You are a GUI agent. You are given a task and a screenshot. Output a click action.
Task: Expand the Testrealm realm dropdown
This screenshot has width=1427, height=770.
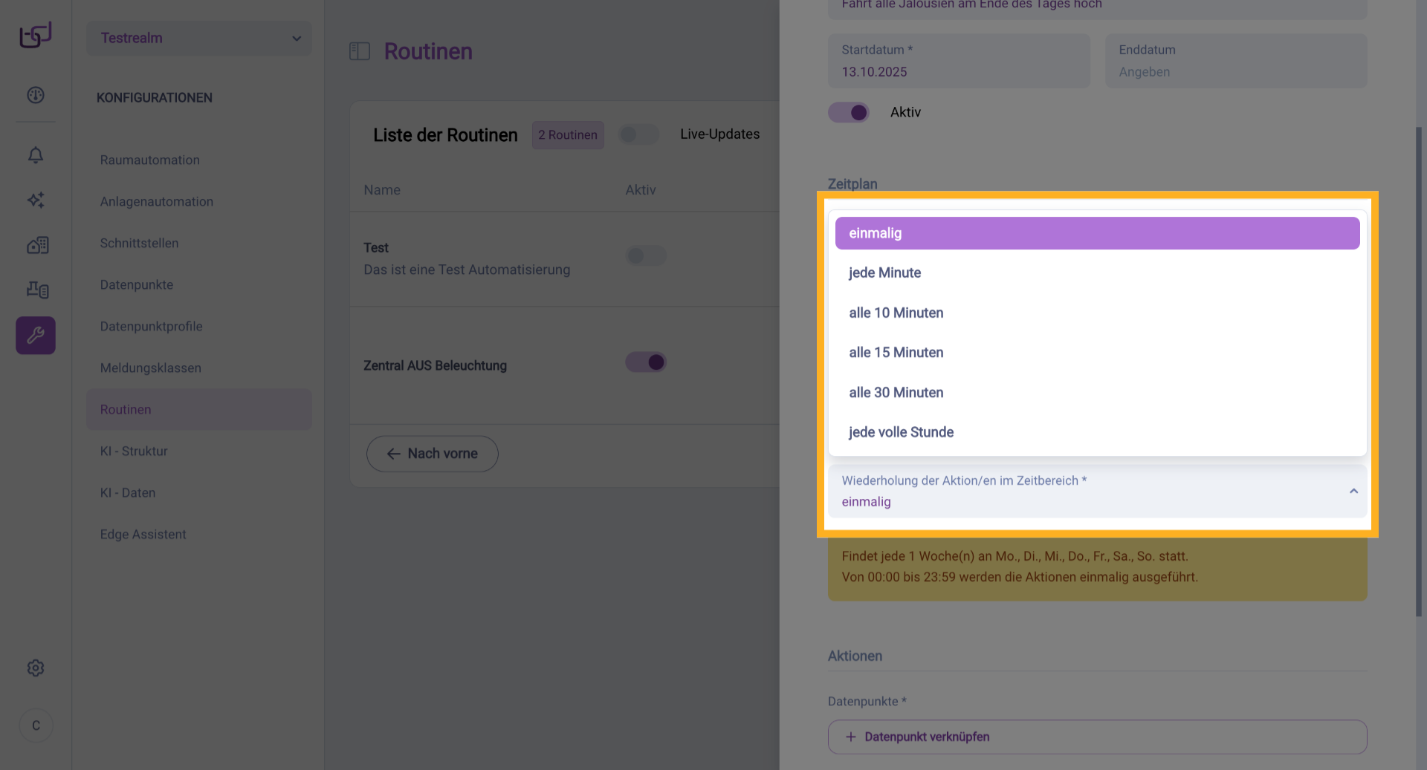point(199,38)
